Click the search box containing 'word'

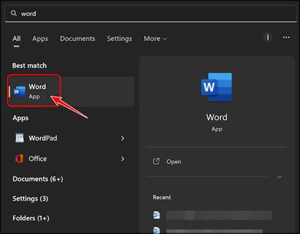pyautogui.click(x=151, y=14)
